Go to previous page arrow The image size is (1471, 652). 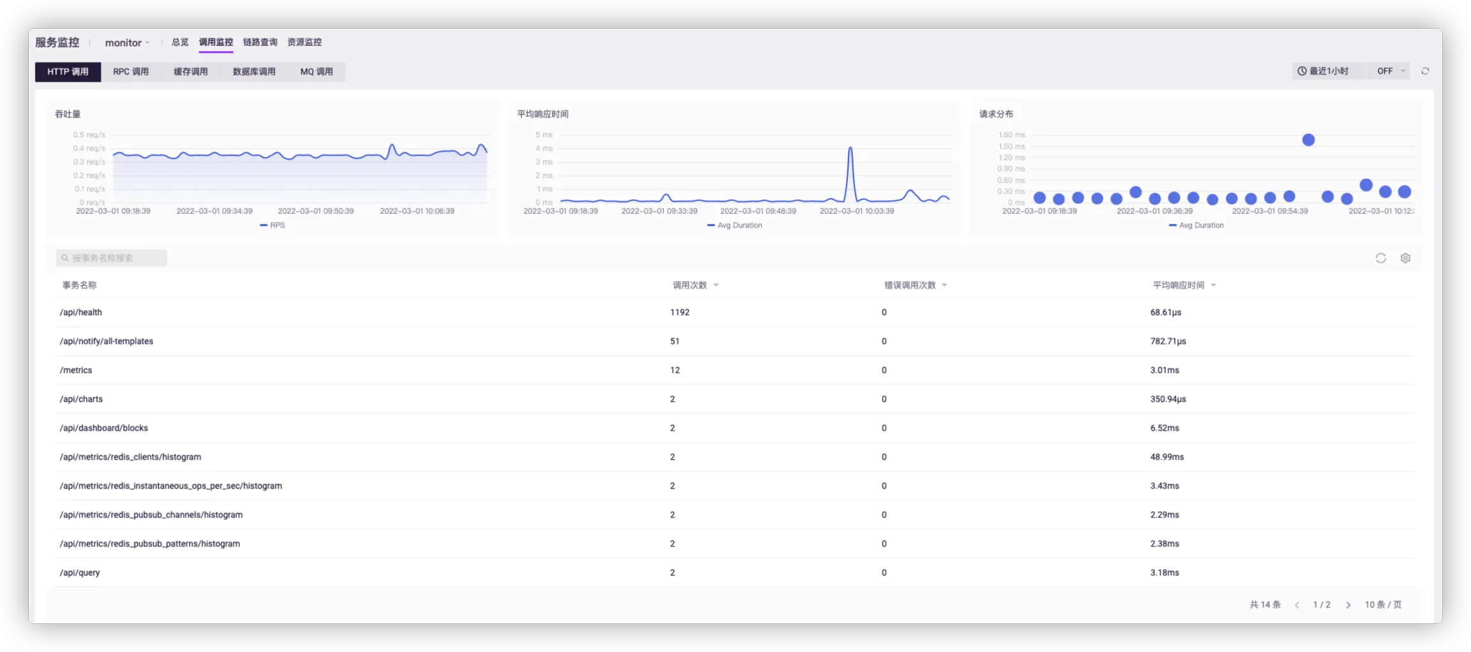point(1297,605)
